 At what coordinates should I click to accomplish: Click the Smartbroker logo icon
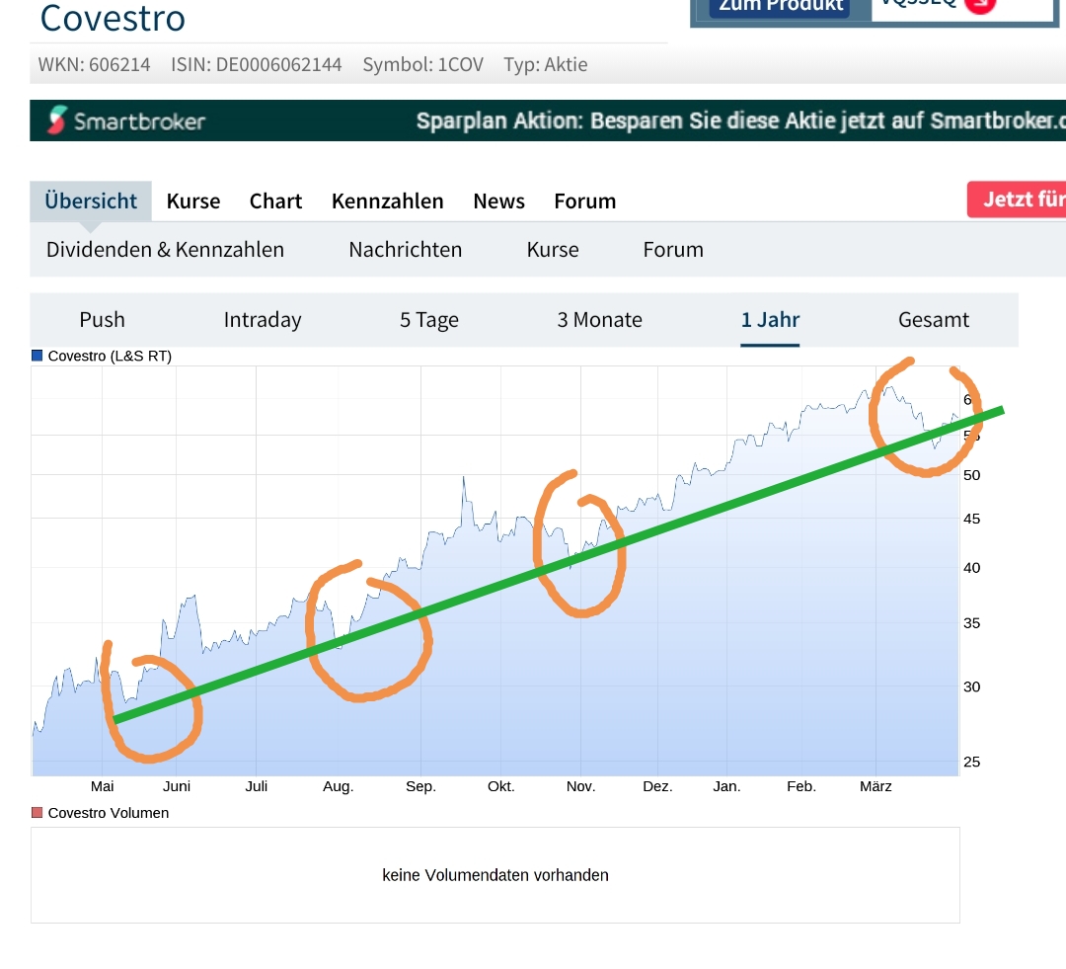(x=57, y=121)
